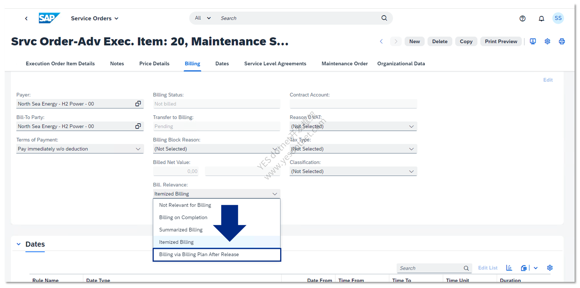Click the export to spreadsheet icon

[x=523, y=268]
